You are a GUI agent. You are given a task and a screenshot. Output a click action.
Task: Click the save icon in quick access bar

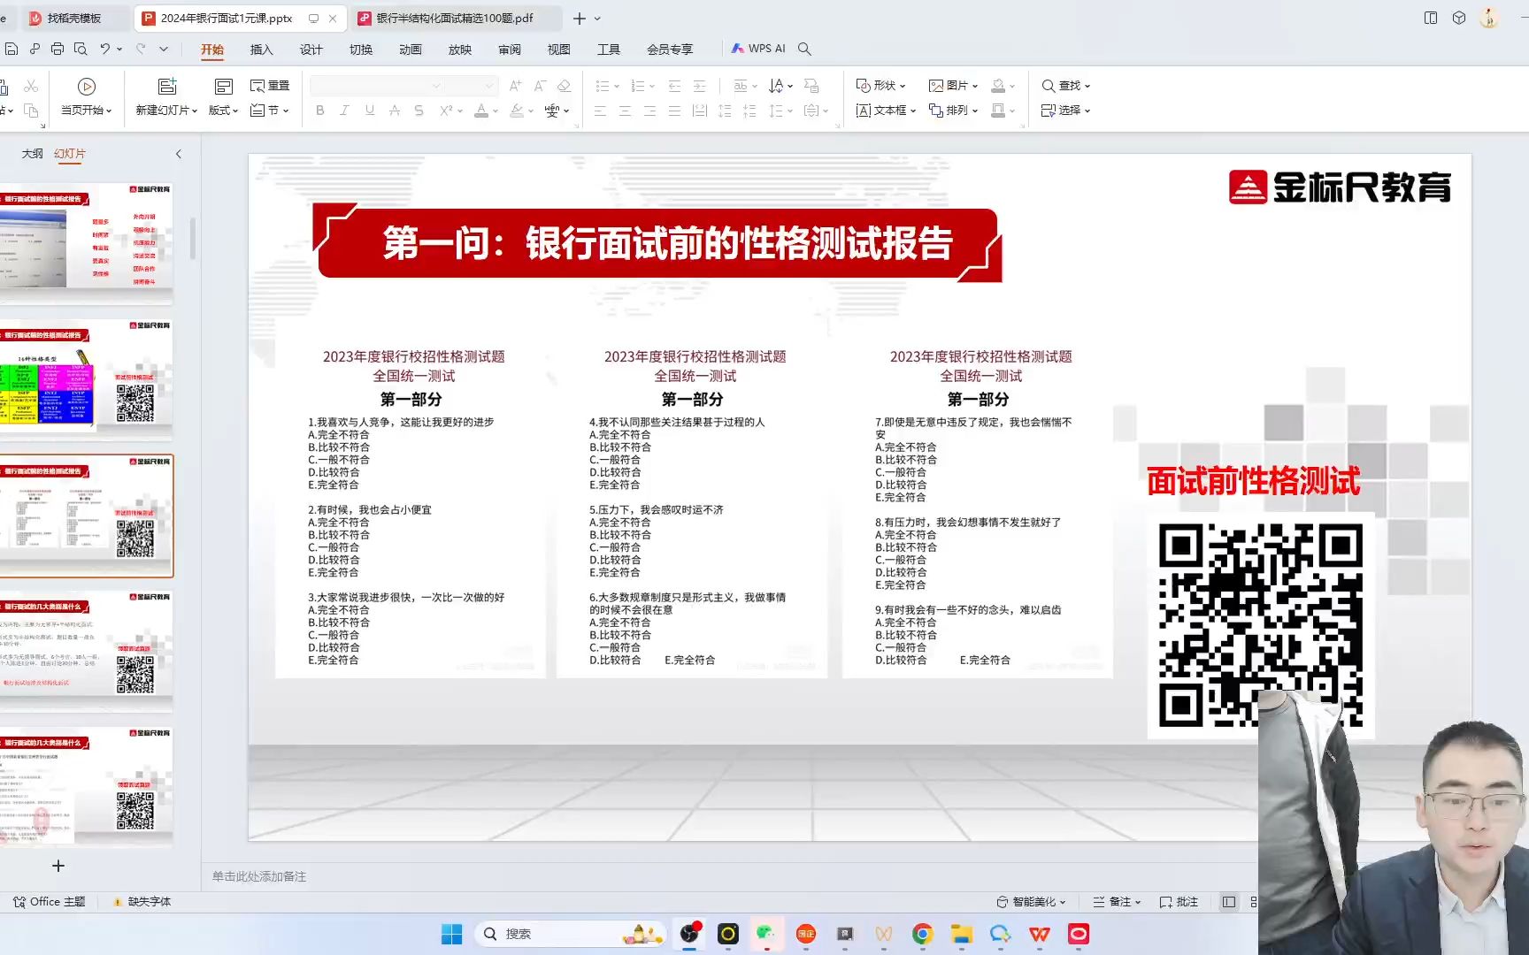[x=11, y=50]
